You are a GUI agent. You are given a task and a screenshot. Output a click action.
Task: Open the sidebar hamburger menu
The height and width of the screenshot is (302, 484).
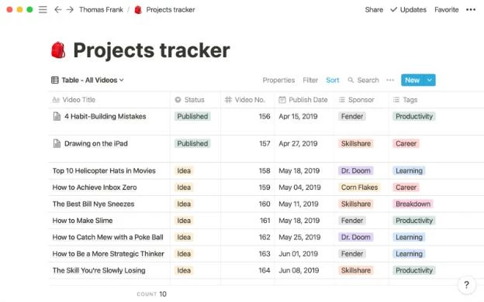(43, 10)
